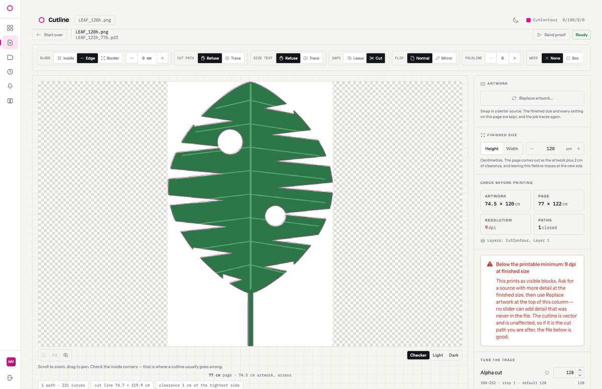
Task: Click the sign-out icon at sidebar bottom
Action: click(11, 377)
